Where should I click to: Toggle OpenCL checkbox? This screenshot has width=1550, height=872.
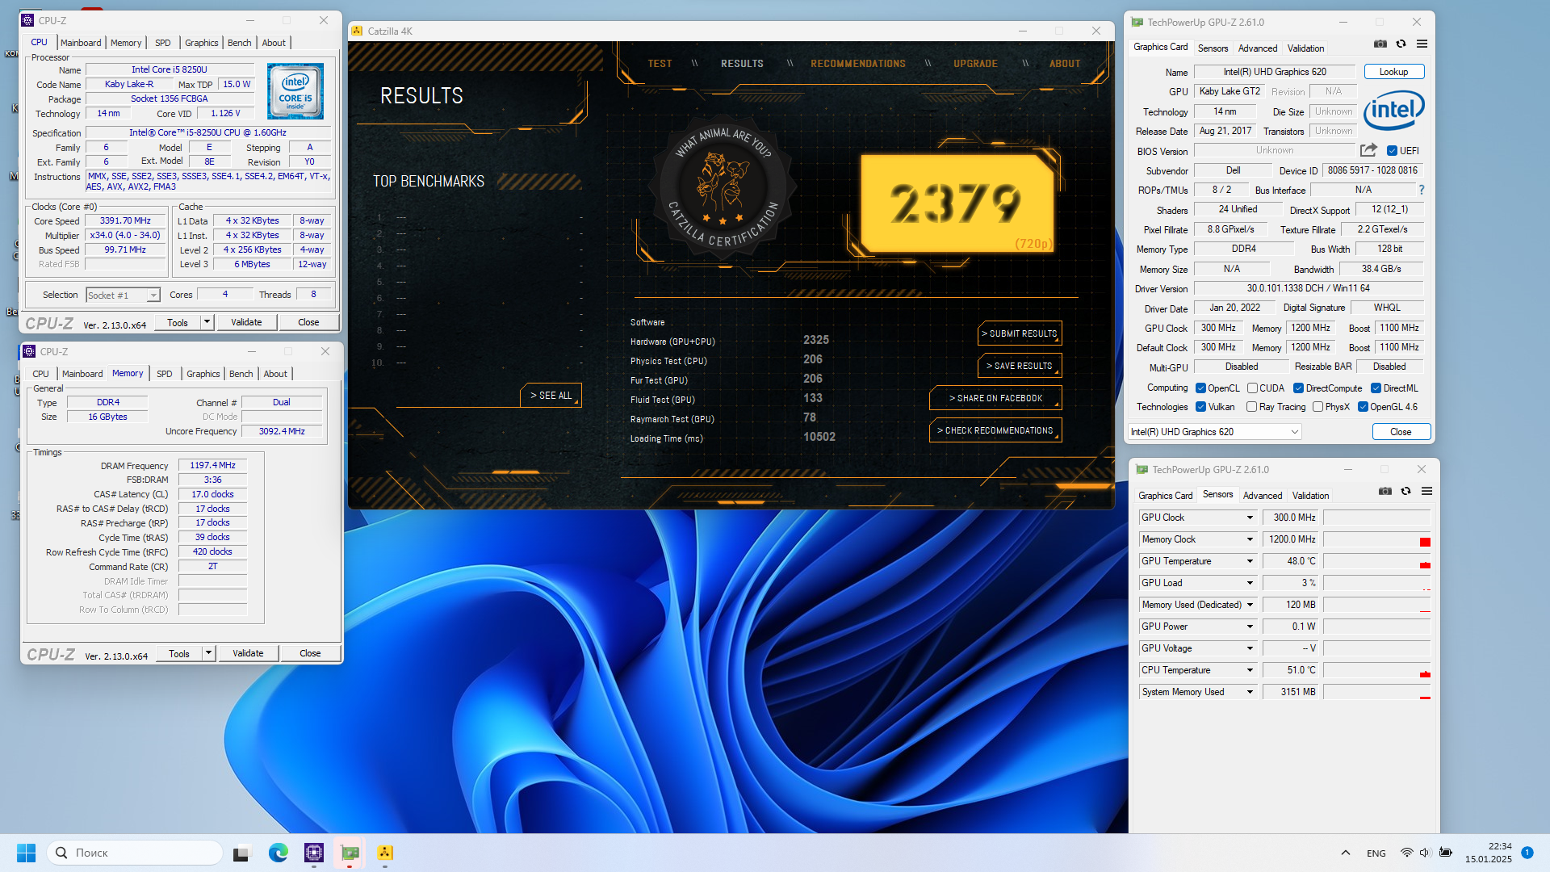pyautogui.click(x=1200, y=388)
